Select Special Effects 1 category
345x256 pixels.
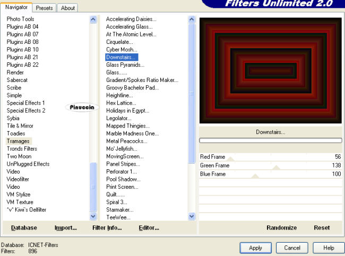point(25,103)
